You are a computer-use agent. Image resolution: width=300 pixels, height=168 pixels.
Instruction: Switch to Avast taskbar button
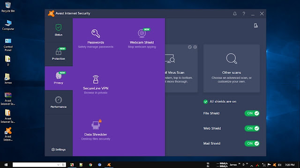109,165
